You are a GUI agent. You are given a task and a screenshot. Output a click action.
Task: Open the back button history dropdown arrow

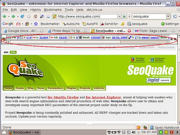point(9,17)
